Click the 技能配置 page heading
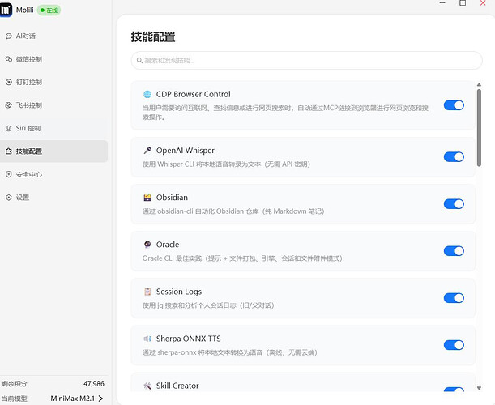495x405 pixels. (153, 36)
